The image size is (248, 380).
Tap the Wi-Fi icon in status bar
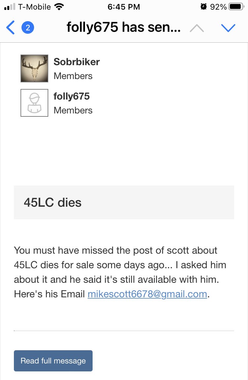(59, 7)
